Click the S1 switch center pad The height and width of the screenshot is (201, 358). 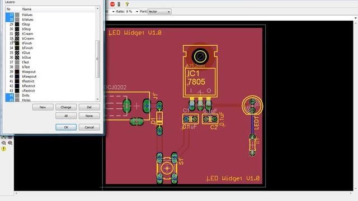coord(167,169)
